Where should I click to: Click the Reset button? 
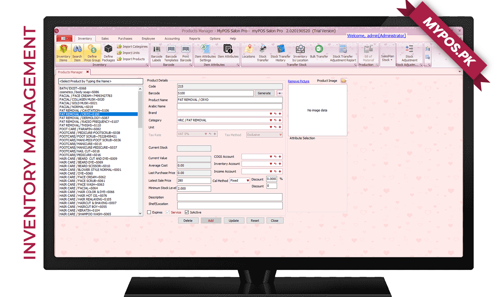pyautogui.click(x=255, y=221)
